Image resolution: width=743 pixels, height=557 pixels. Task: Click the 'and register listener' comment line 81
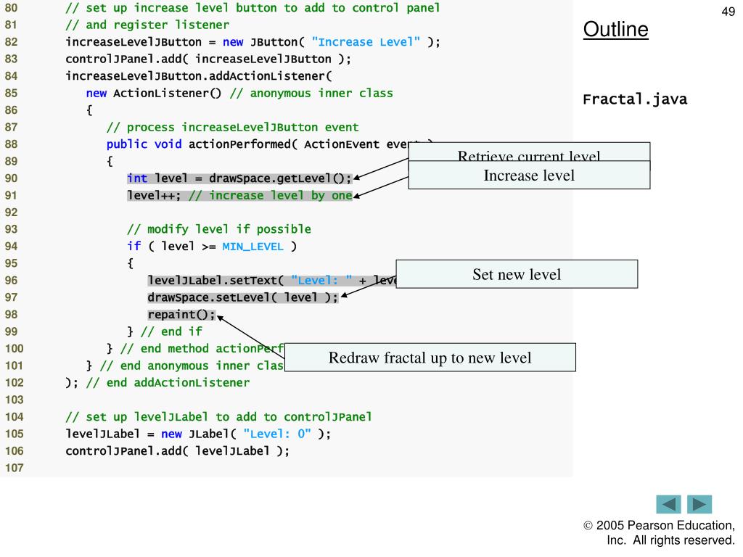click(x=147, y=25)
